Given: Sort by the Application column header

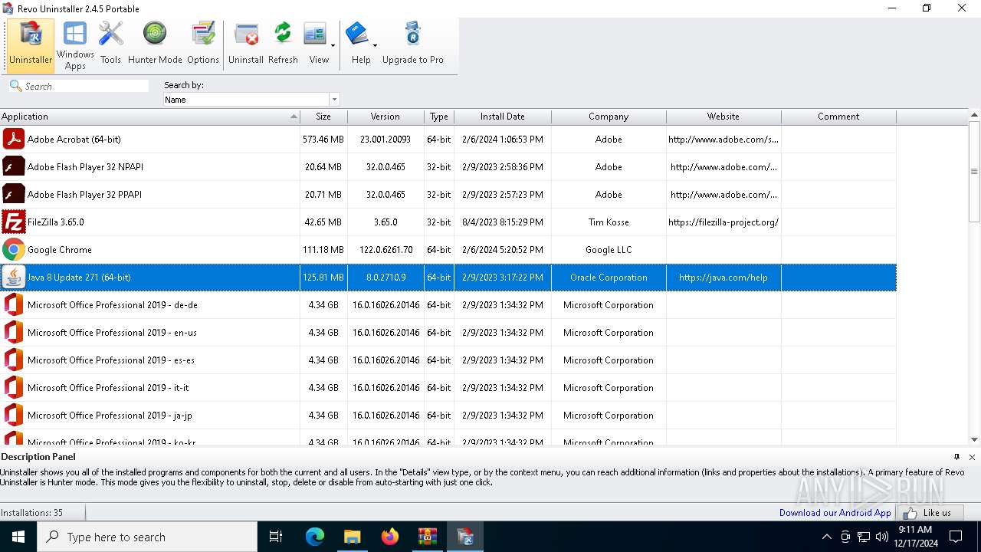Looking at the screenshot, I should [x=149, y=117].
